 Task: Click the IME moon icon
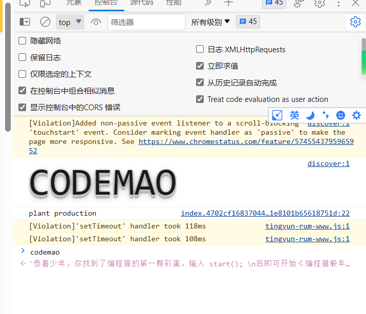click(x=310, y=115)
